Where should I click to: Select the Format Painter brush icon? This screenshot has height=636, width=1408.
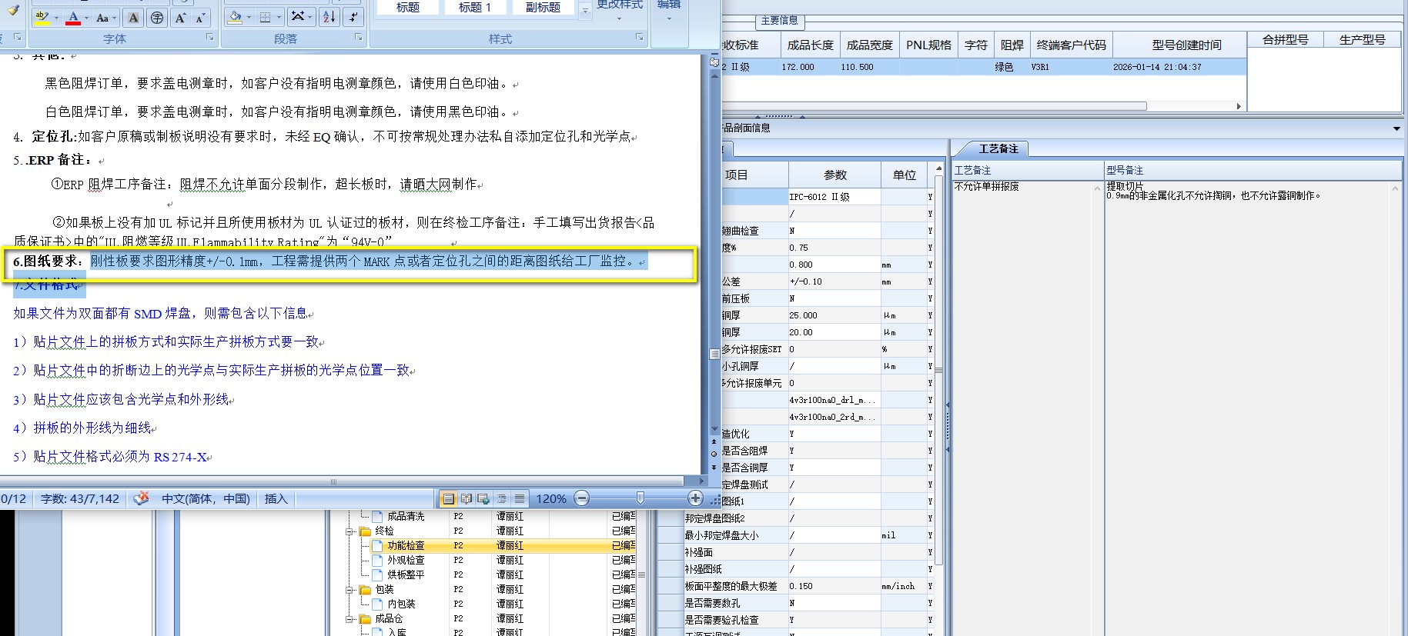click(x=13, y=9)
